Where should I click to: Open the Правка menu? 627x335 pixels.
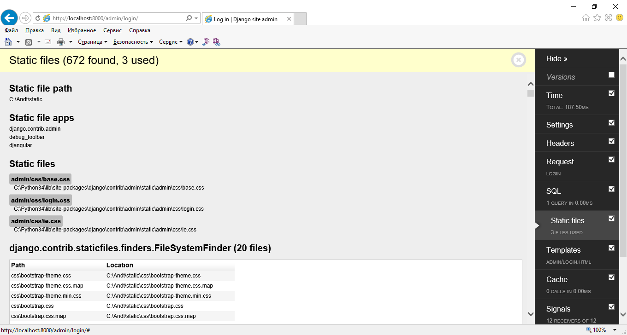click(35, 30)
